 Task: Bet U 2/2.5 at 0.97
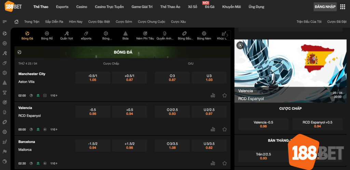209,112
